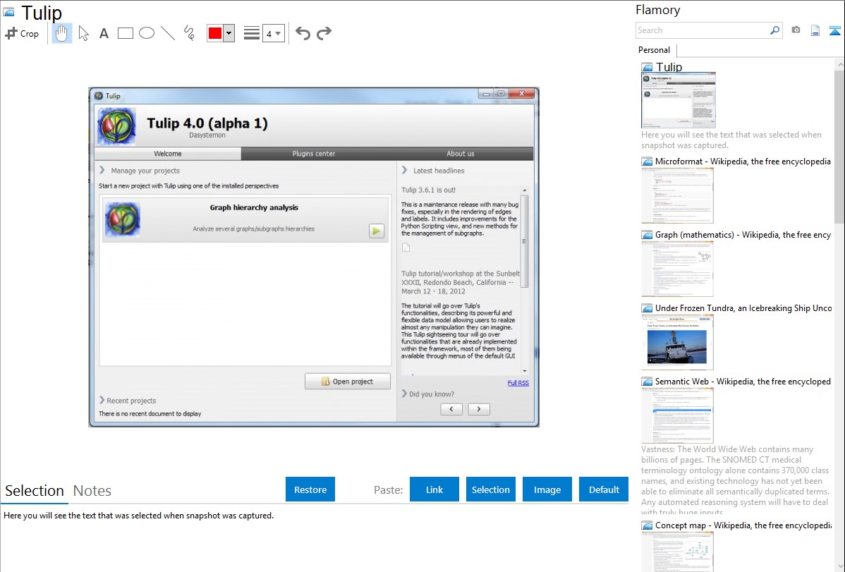Redo the last annotation

pyautogui.click(x=324, y=33)
